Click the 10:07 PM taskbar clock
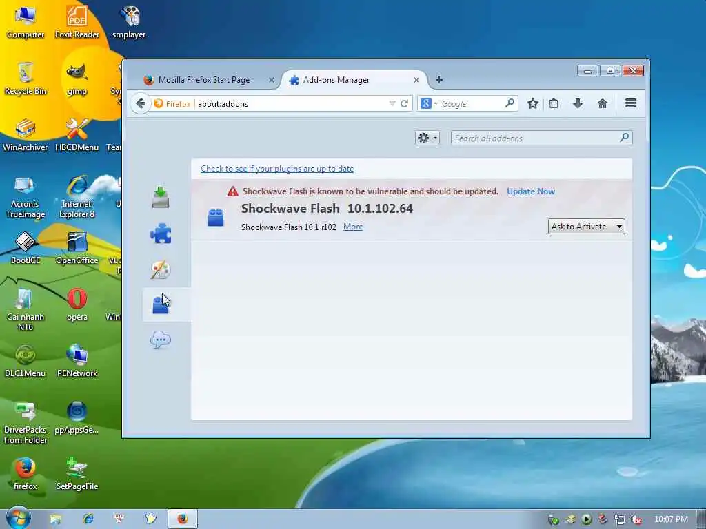Screen dimensions: 706x529 tap(671, 519)
